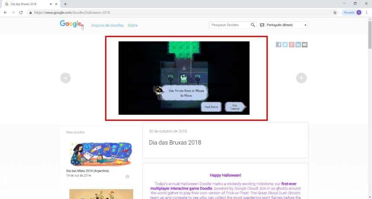The width and height of the screenshot is (372, 199).
Task: Focus the Pesquisar Doodles search field
Action: pos(229,25)
